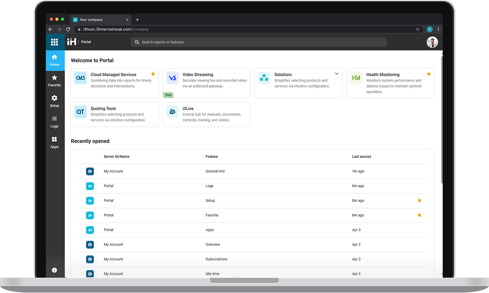Click the Server ID/Name column header
Image resolution: width=489 pixels, height=293 pixels.
click(117, 157)
